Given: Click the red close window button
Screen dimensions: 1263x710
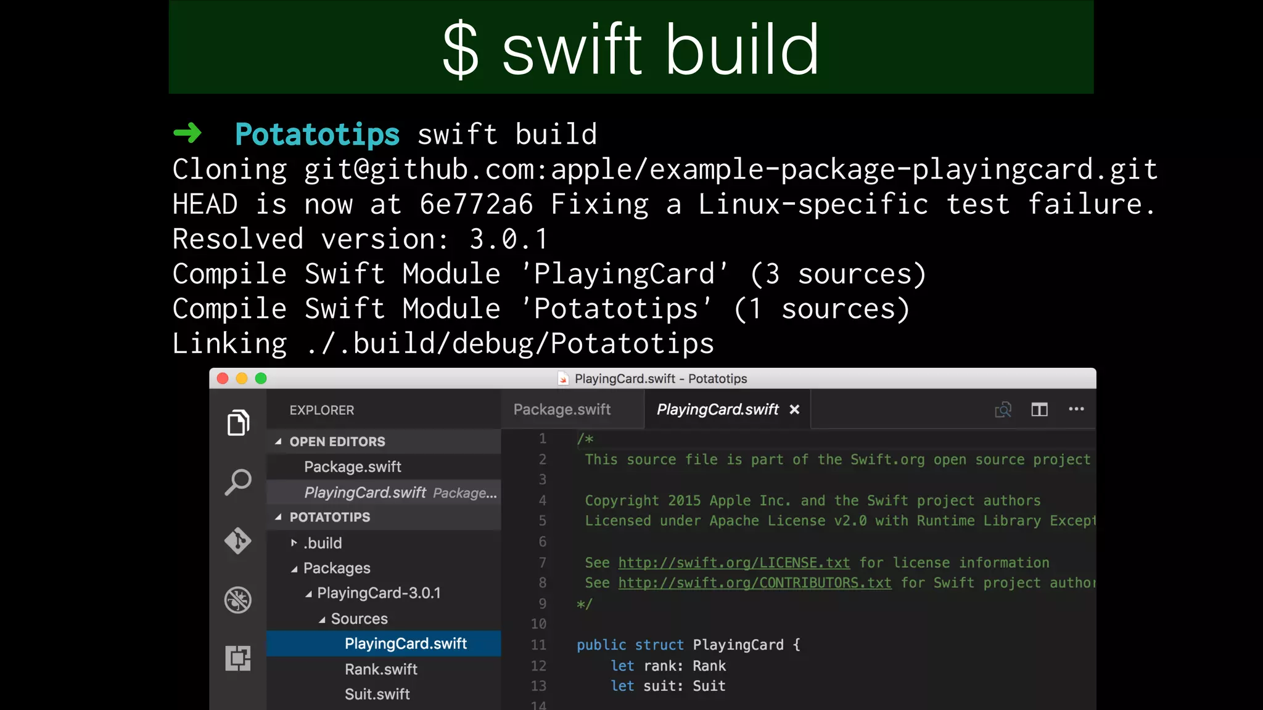Looking at the screenshot, I should [223, 378].
